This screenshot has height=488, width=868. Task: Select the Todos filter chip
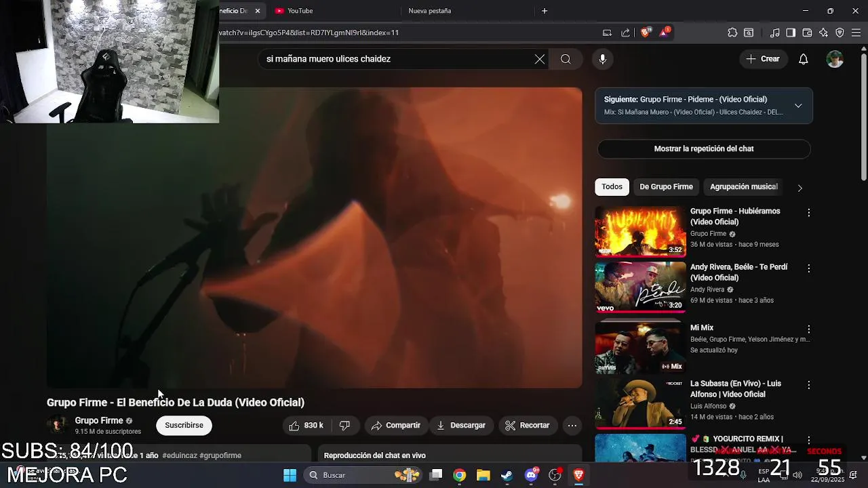(612, 187)
